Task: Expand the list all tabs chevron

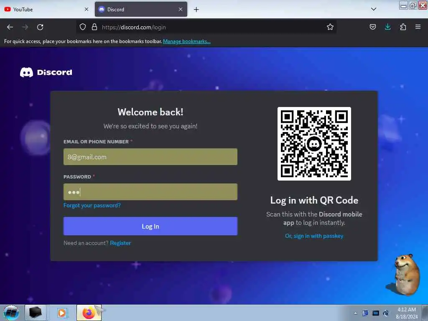Action: click(x=374, y=9)
